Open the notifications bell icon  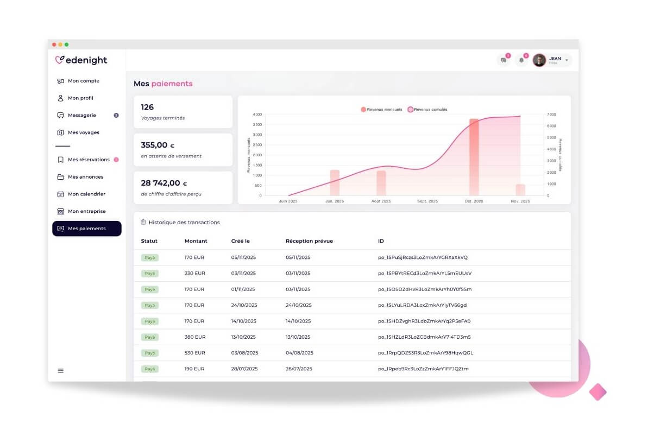coord(521,60)
